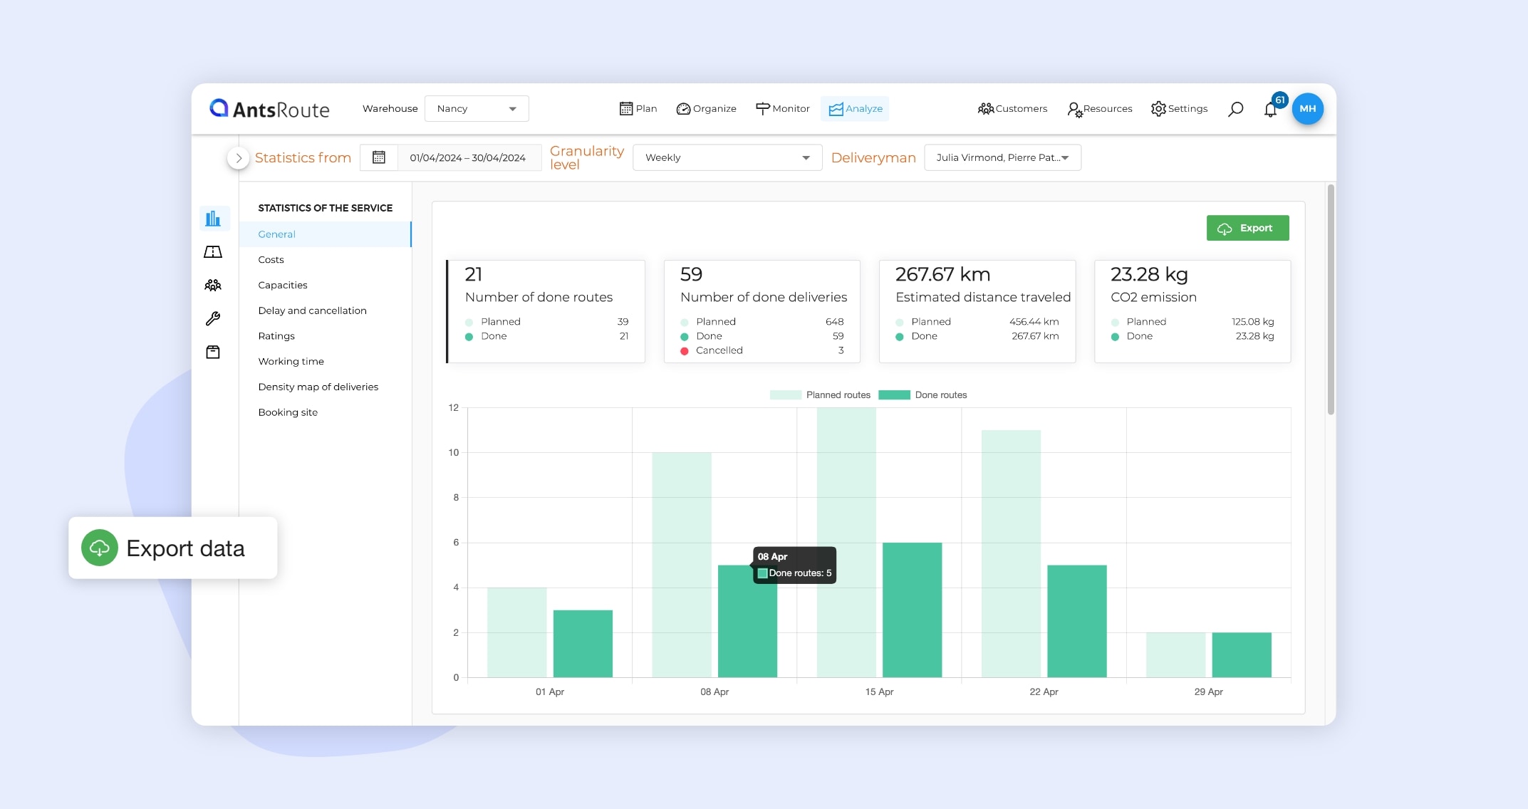
Task: Switch to the Monitor tab
Action: click(783, 109)
